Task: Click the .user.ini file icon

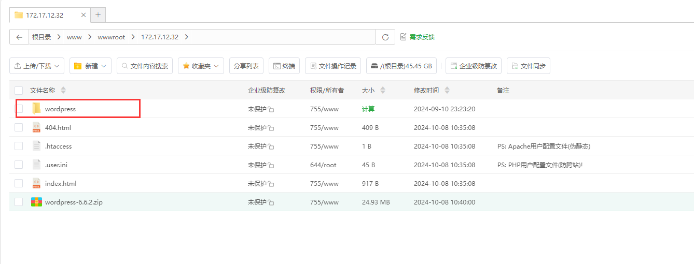Action: point(36,165)
